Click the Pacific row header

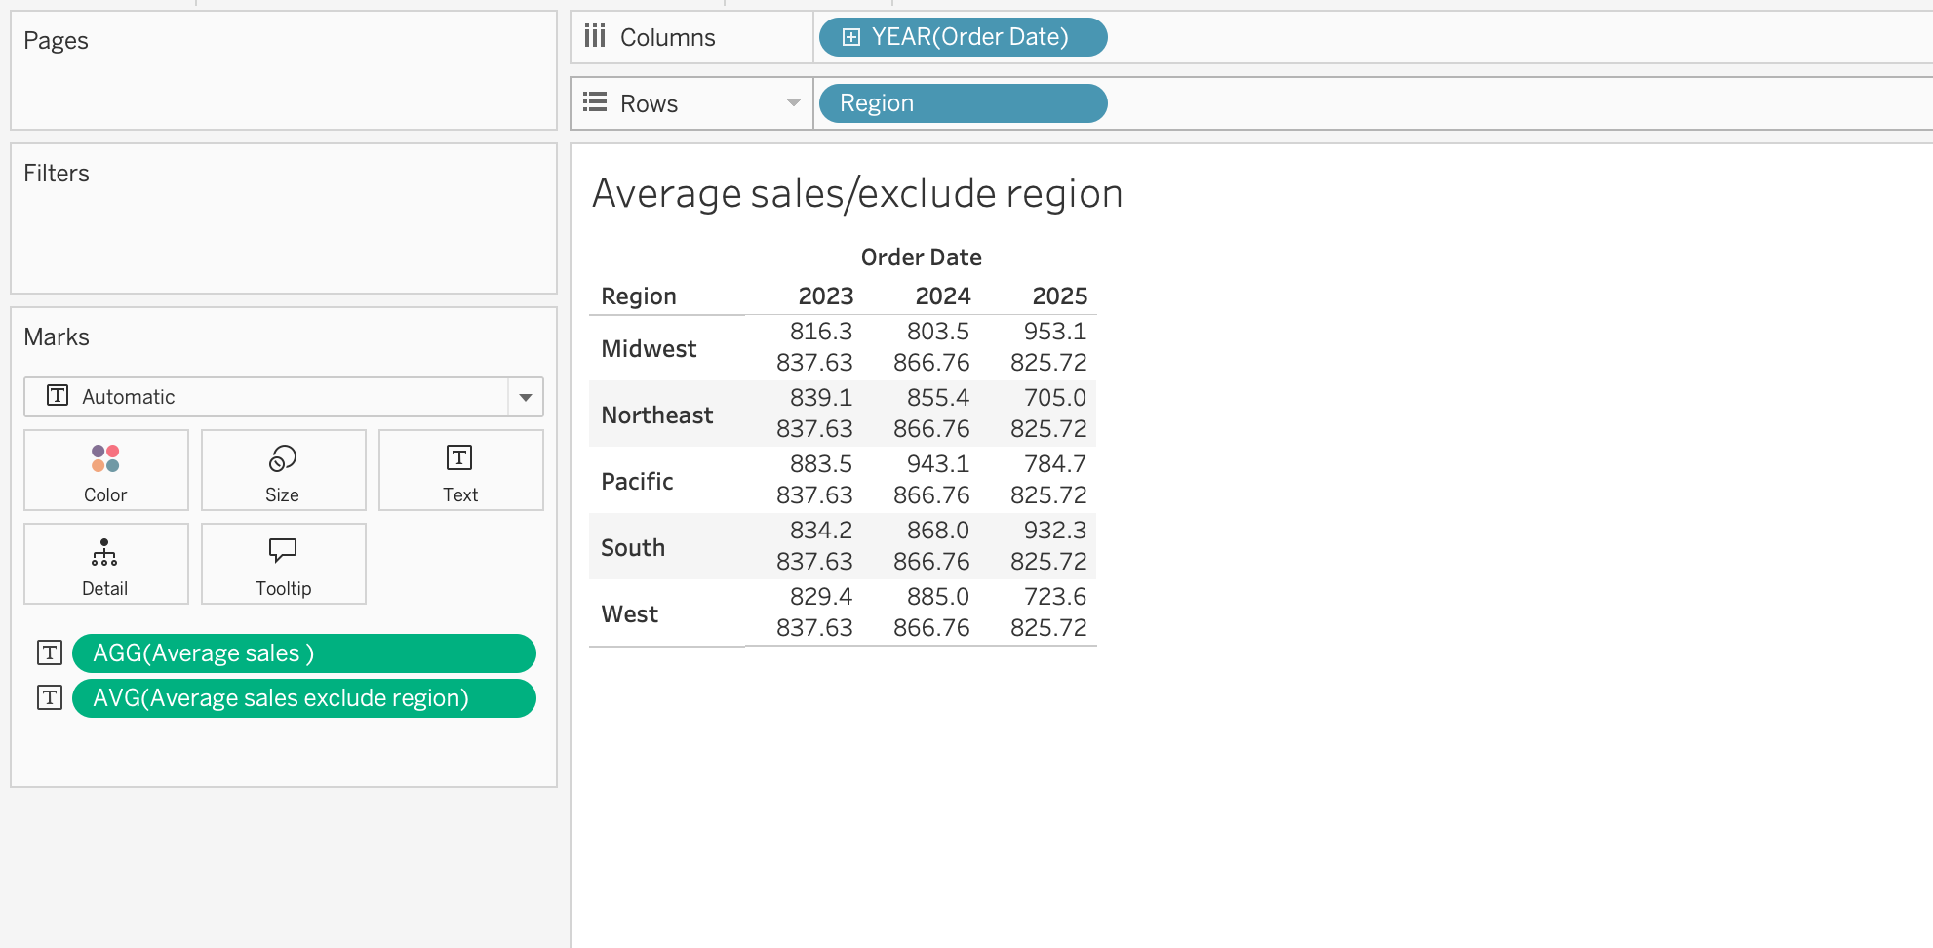click(637, 481)
